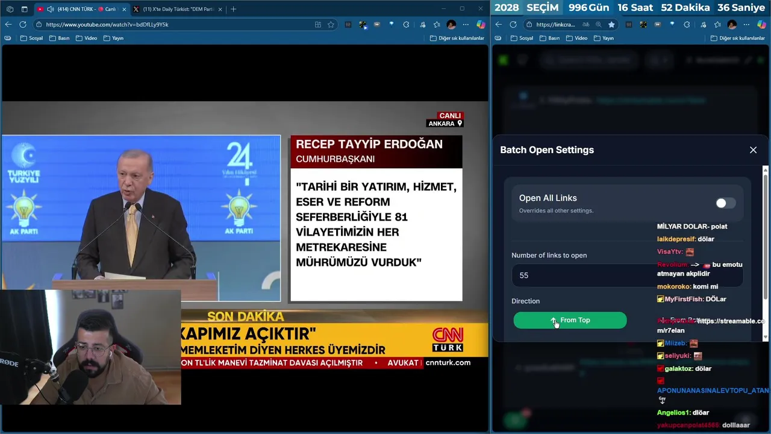Edit favorite star in linkcraft address bar
Viewport: 771px width, 434px height.
(x=611, y=25)
